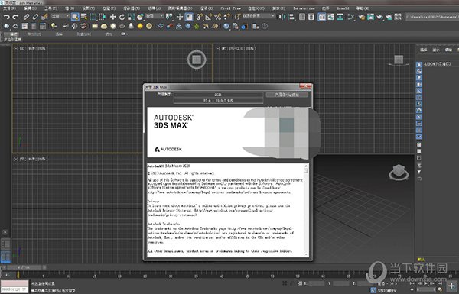Viewport: 459px width, 294px height.
Task: Toggle the 3D Snaps button
Action: click(x=200, y=17)
